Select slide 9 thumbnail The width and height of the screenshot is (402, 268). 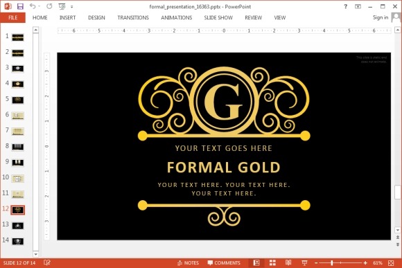click(x=18, y=163)
